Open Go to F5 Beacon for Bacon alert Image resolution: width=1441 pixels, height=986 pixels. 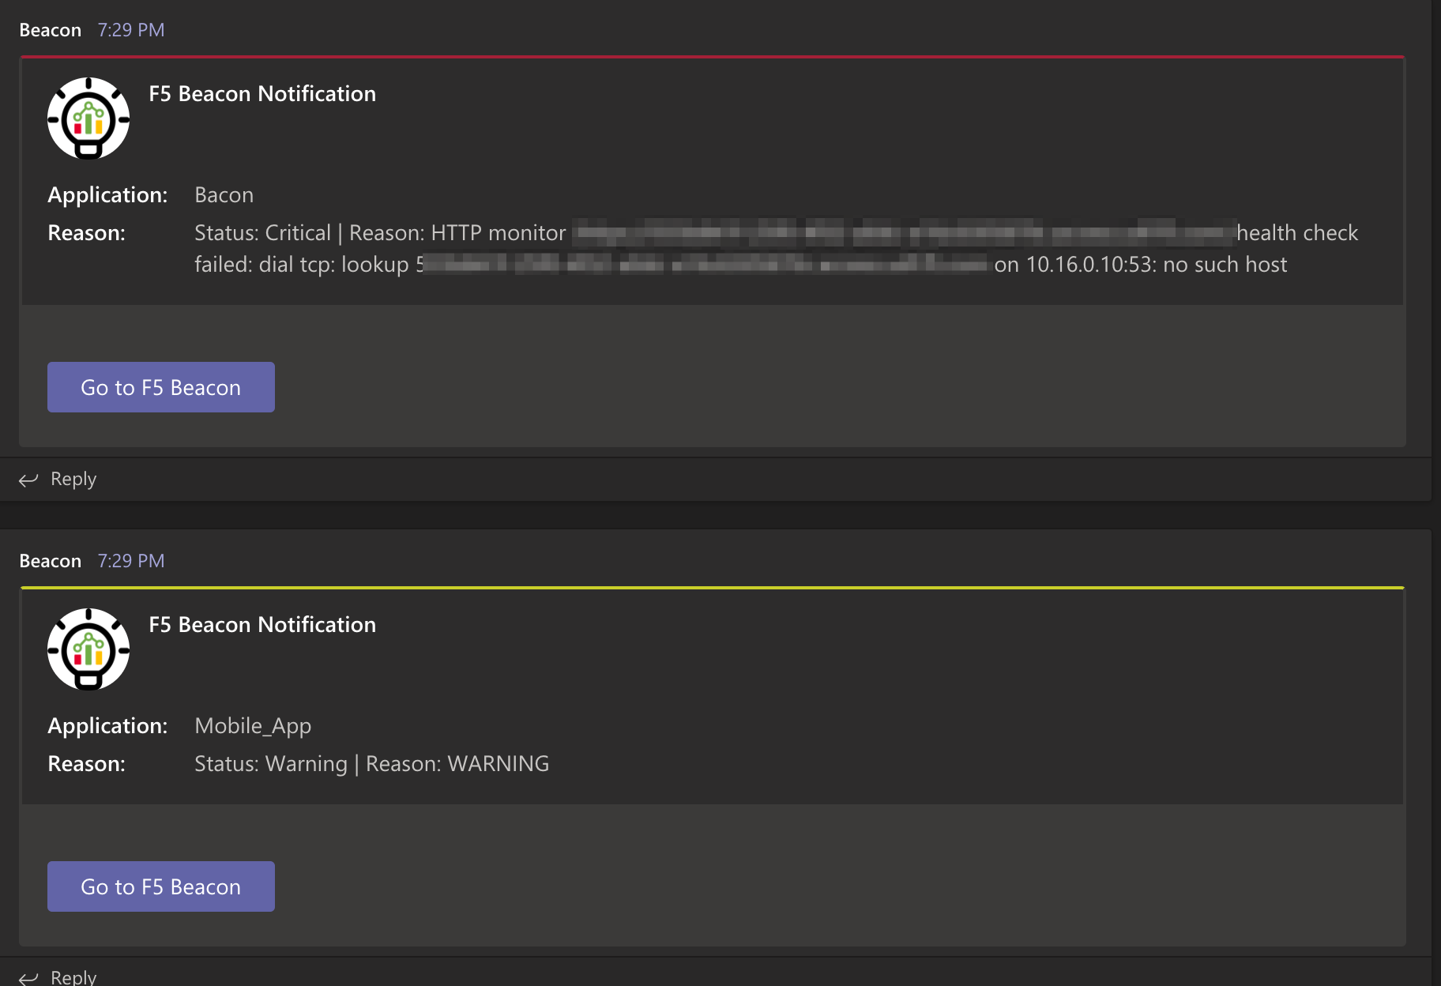click(161, 387)
